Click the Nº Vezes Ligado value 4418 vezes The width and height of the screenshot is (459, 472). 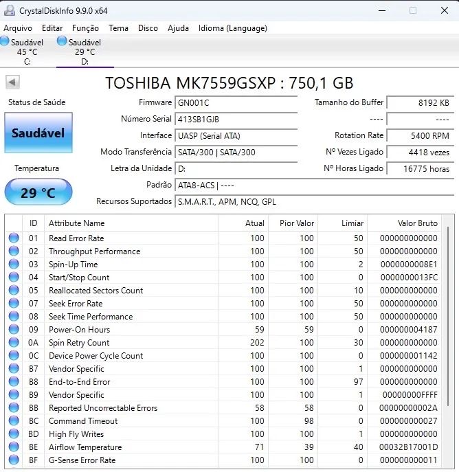click(x=420, y=153)
